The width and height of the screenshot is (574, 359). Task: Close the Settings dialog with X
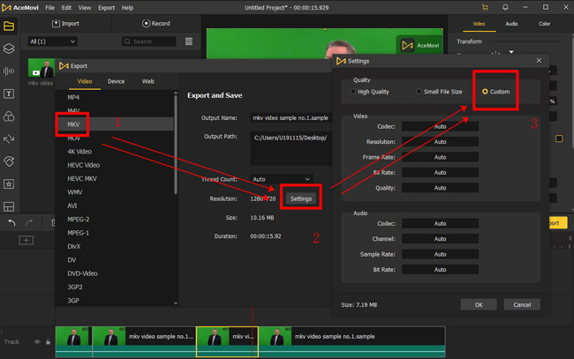539,60
